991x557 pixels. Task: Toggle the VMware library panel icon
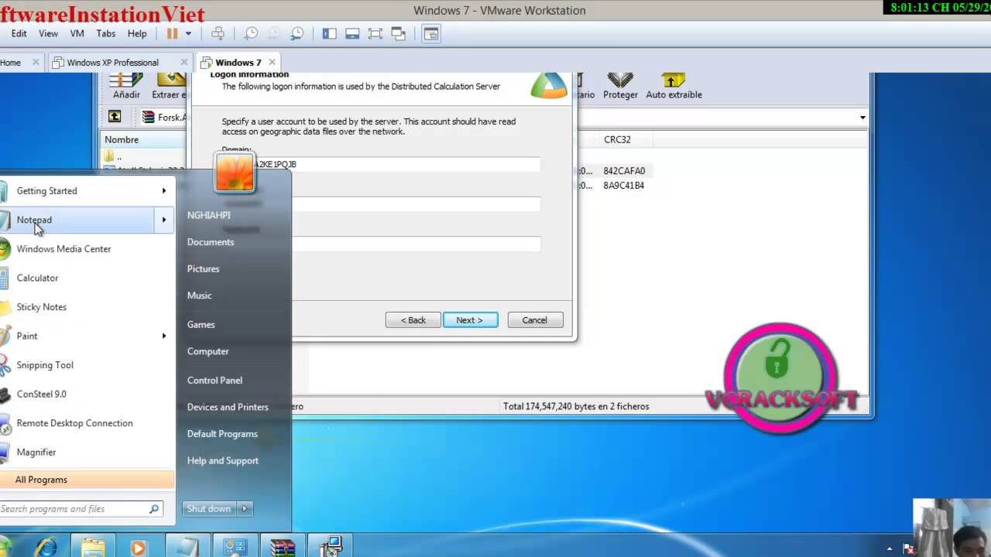[329, 33]
